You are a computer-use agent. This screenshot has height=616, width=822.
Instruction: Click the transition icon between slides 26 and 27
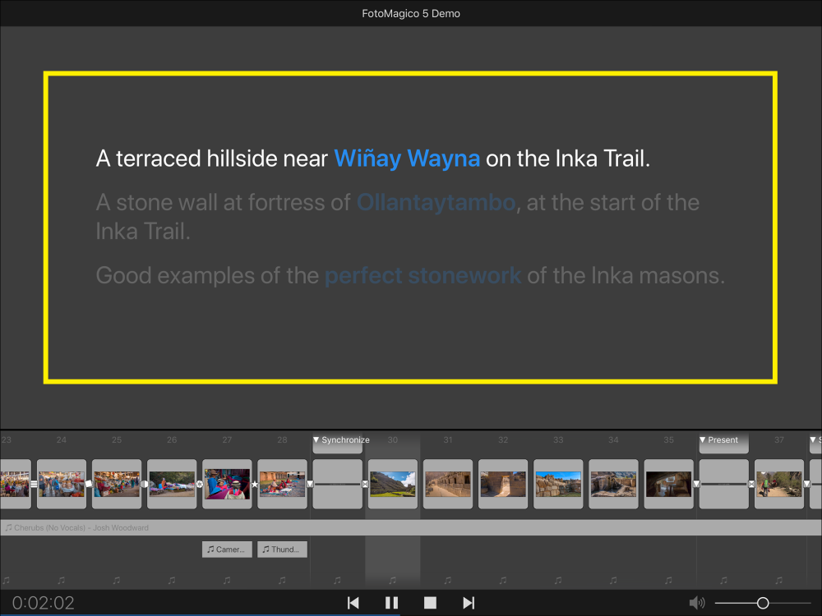[199, 485]
